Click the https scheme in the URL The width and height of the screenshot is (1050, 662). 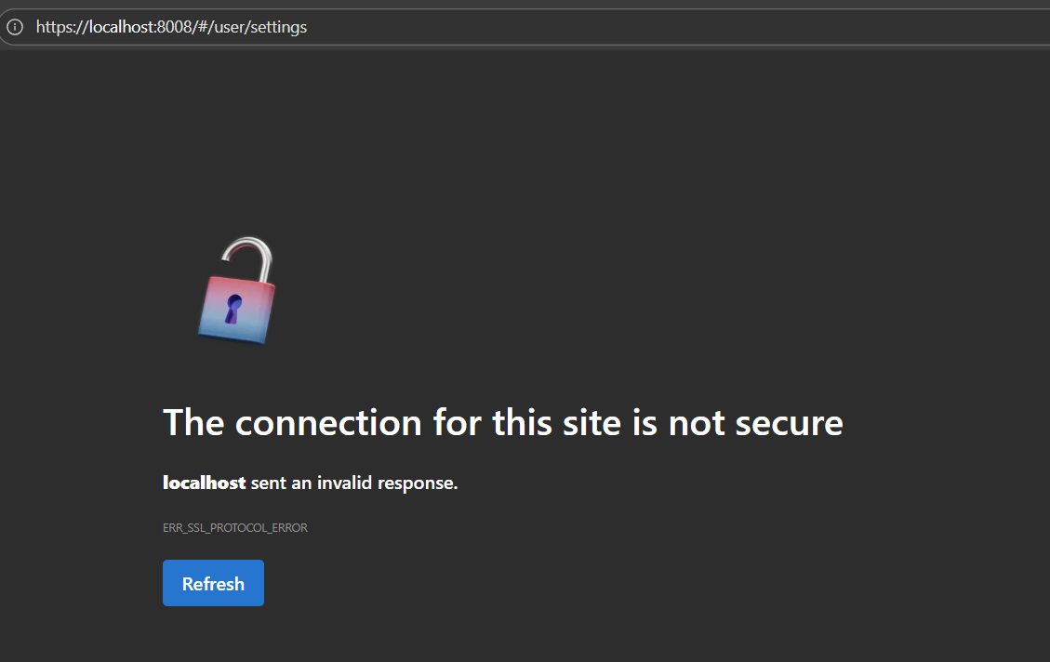click(x=53, y=27)
